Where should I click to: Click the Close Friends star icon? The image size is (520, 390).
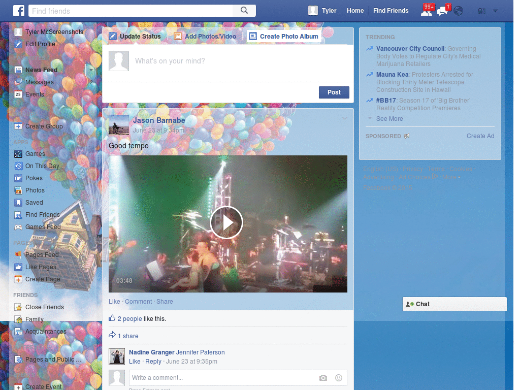coord(18,307)
